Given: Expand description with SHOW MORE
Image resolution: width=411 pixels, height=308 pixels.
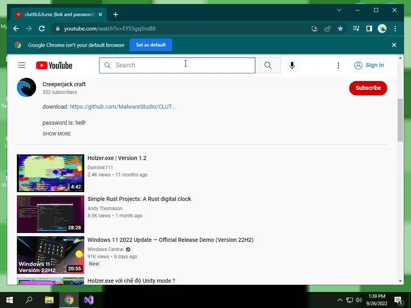Looking at the screenshot, I should (x=57, y=134).
